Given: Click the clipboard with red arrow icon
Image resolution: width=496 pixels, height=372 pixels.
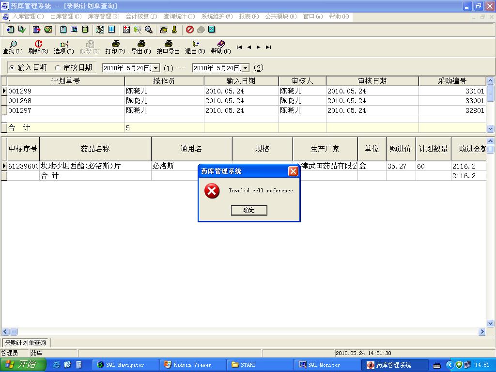Looking at the screenshot, I should (x=37, y=30).
